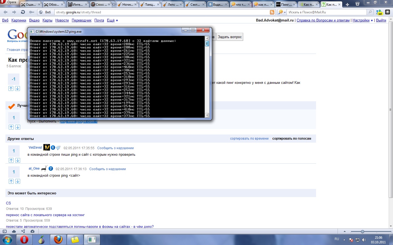The image size is (393, 245).
Task: Open the 'Картинки' link
Action: 19,20
